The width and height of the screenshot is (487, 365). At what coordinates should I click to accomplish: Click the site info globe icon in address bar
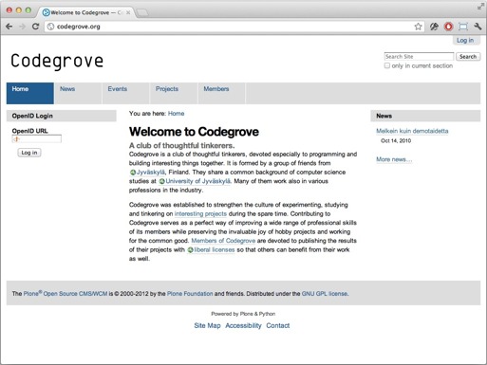[x=50, y=27]
